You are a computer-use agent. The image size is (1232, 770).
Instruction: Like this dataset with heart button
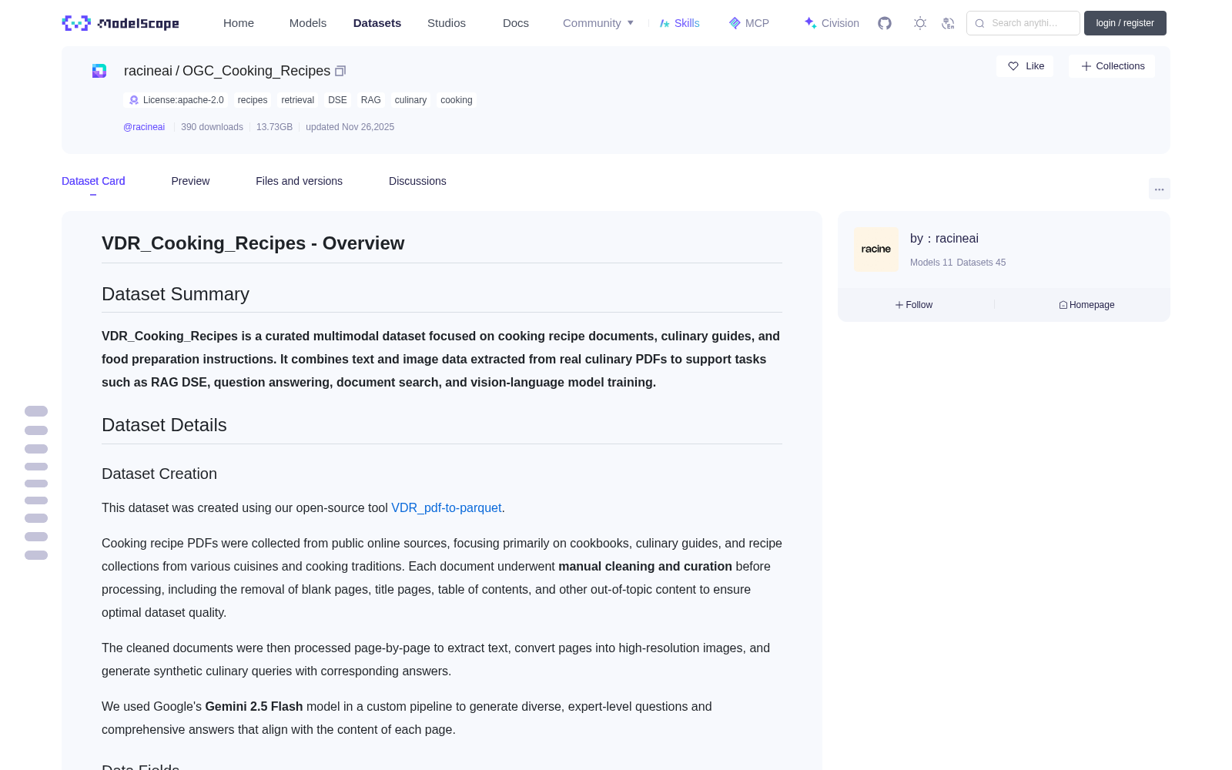(1025, 66)
